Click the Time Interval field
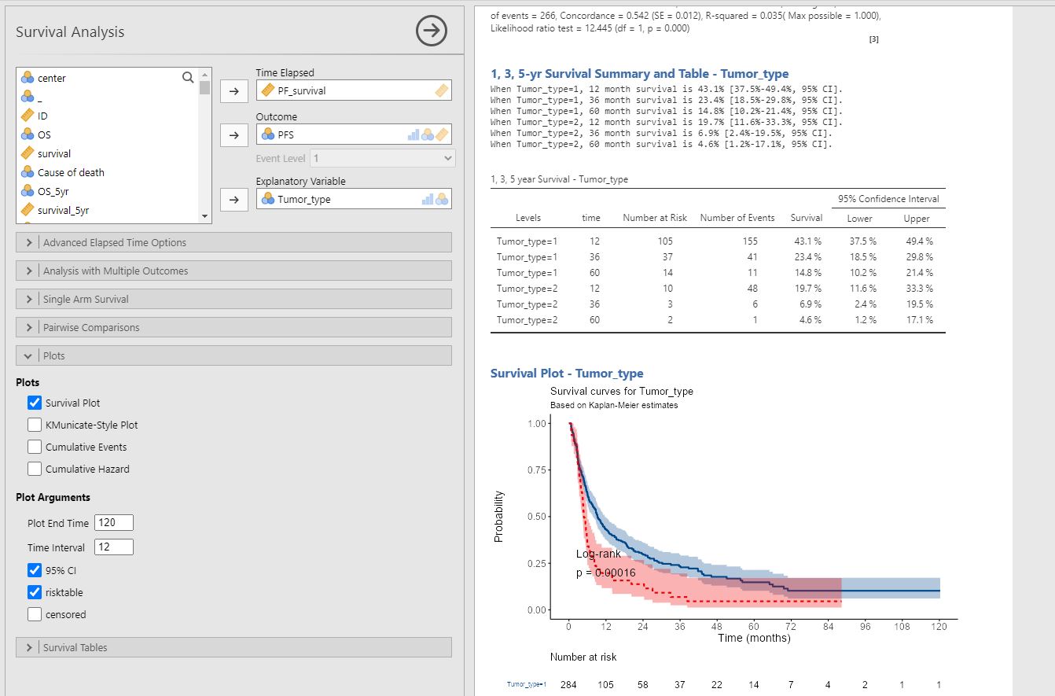 click(x=114, y=547)
